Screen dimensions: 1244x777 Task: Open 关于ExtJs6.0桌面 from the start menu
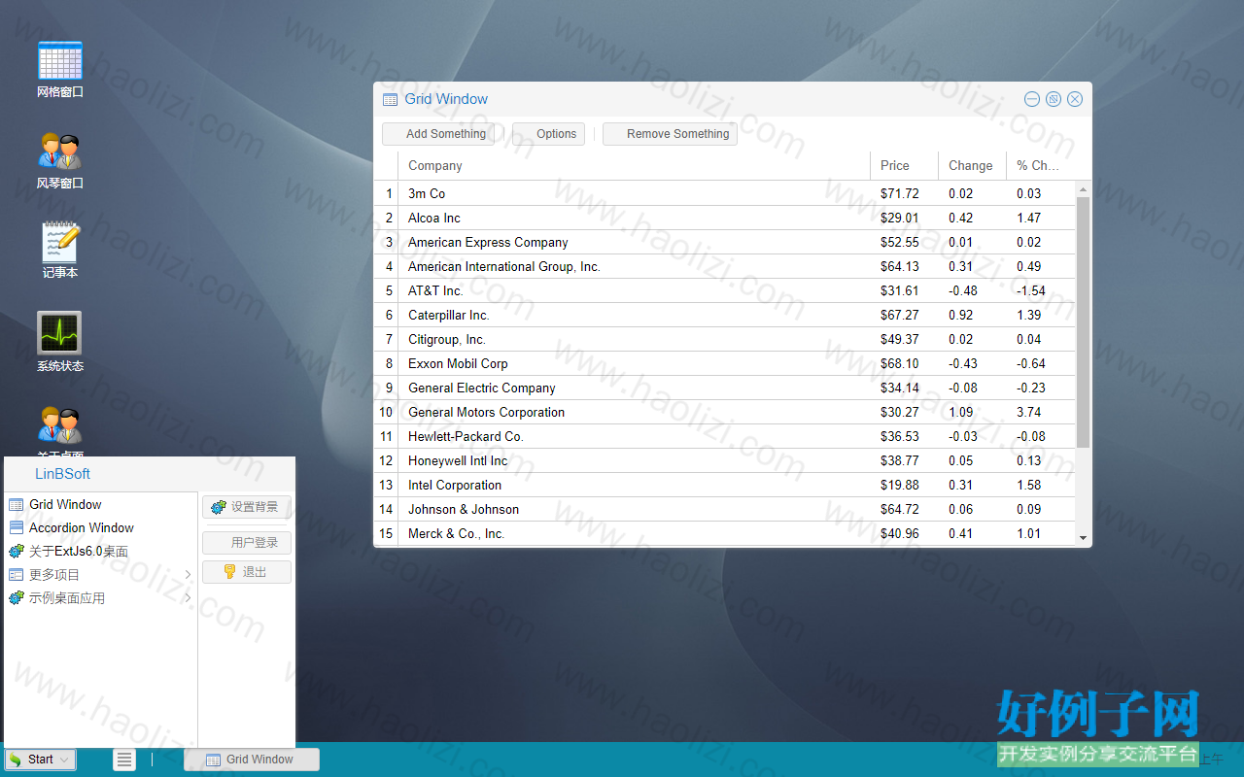pos(101,551)
